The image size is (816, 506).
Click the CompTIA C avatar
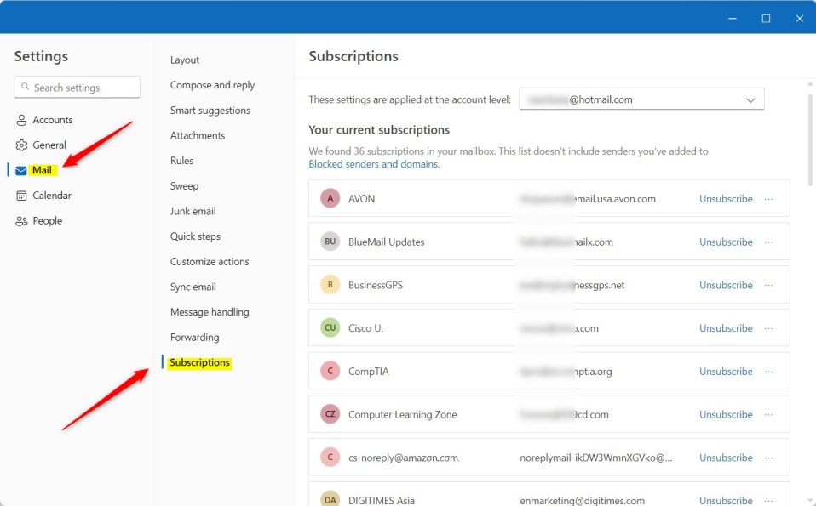(330, 371)
